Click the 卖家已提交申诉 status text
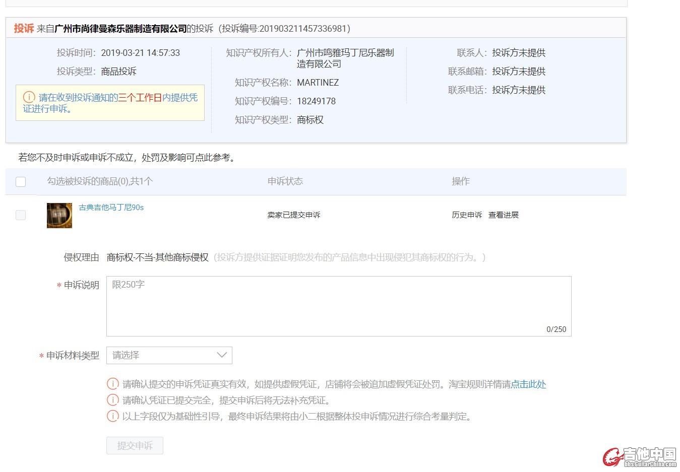The width and height of the screenshot is (680, 472). click(294, 215)
